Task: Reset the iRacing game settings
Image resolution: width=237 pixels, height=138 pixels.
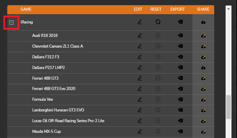Action: point(158,22)
